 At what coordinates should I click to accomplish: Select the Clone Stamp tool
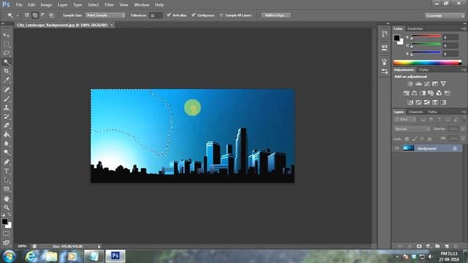7,107
